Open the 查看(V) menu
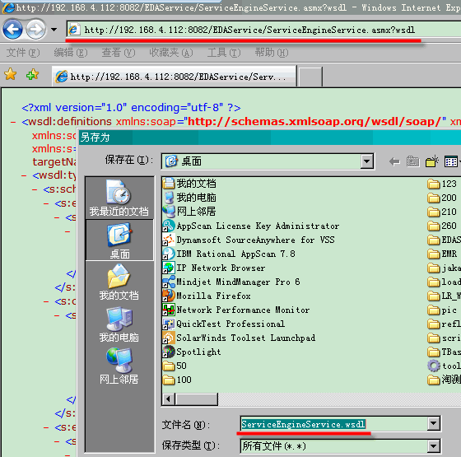The height and width of the screenshot is (457, 461). pos(119,53)
